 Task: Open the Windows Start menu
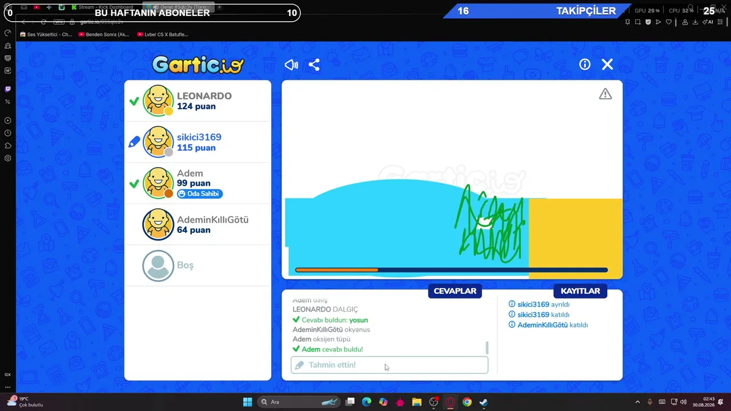(247, 402)
